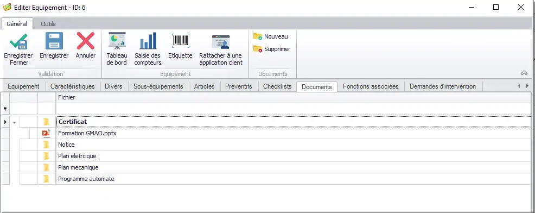Click the Enregistrer floppy disk icon
Image resolution: width=535 pixels, height=213 pixels.
click(54, 41)
